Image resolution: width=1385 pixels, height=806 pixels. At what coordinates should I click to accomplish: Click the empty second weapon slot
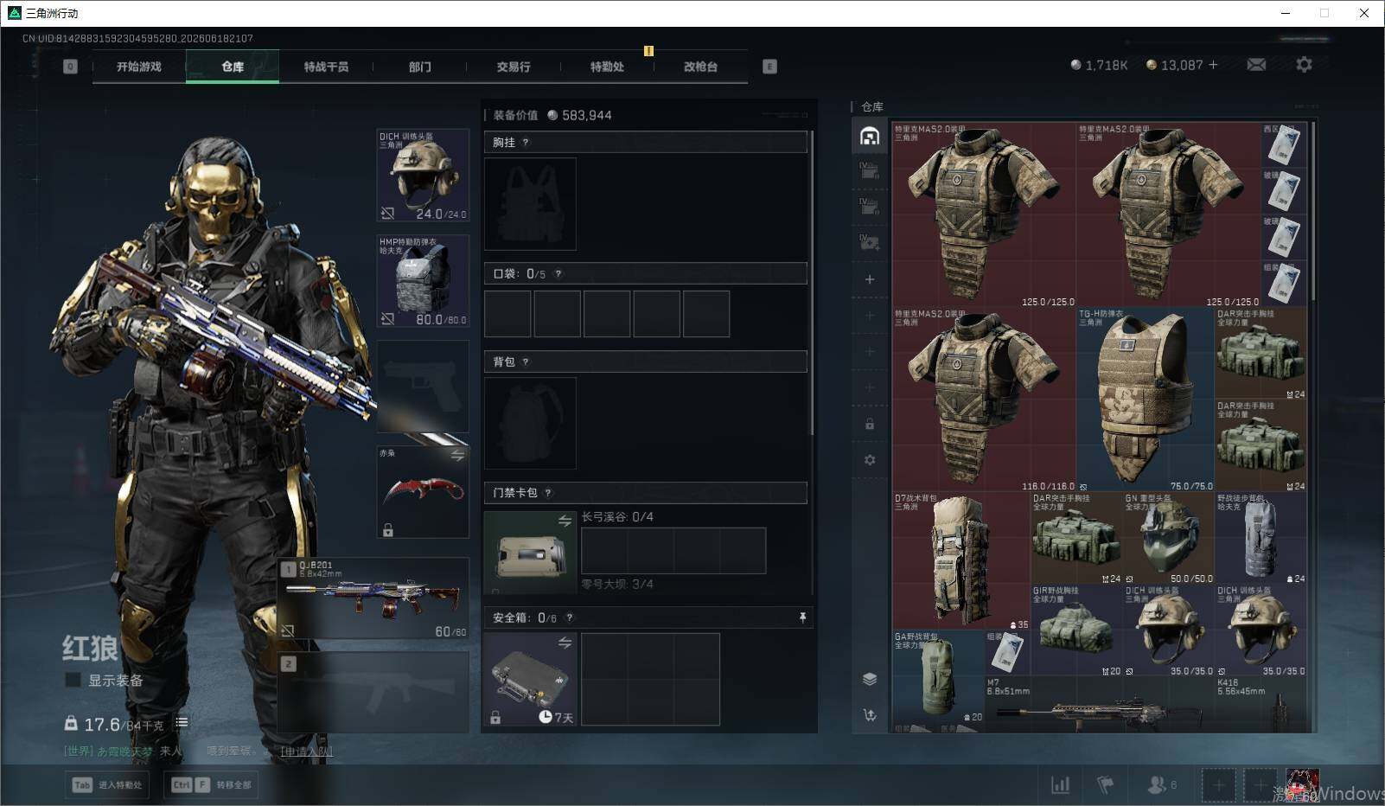click(x=373, y=691)
